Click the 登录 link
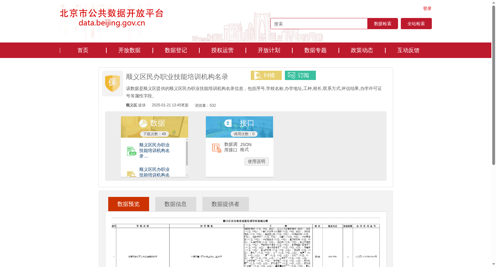 (427, 8)
